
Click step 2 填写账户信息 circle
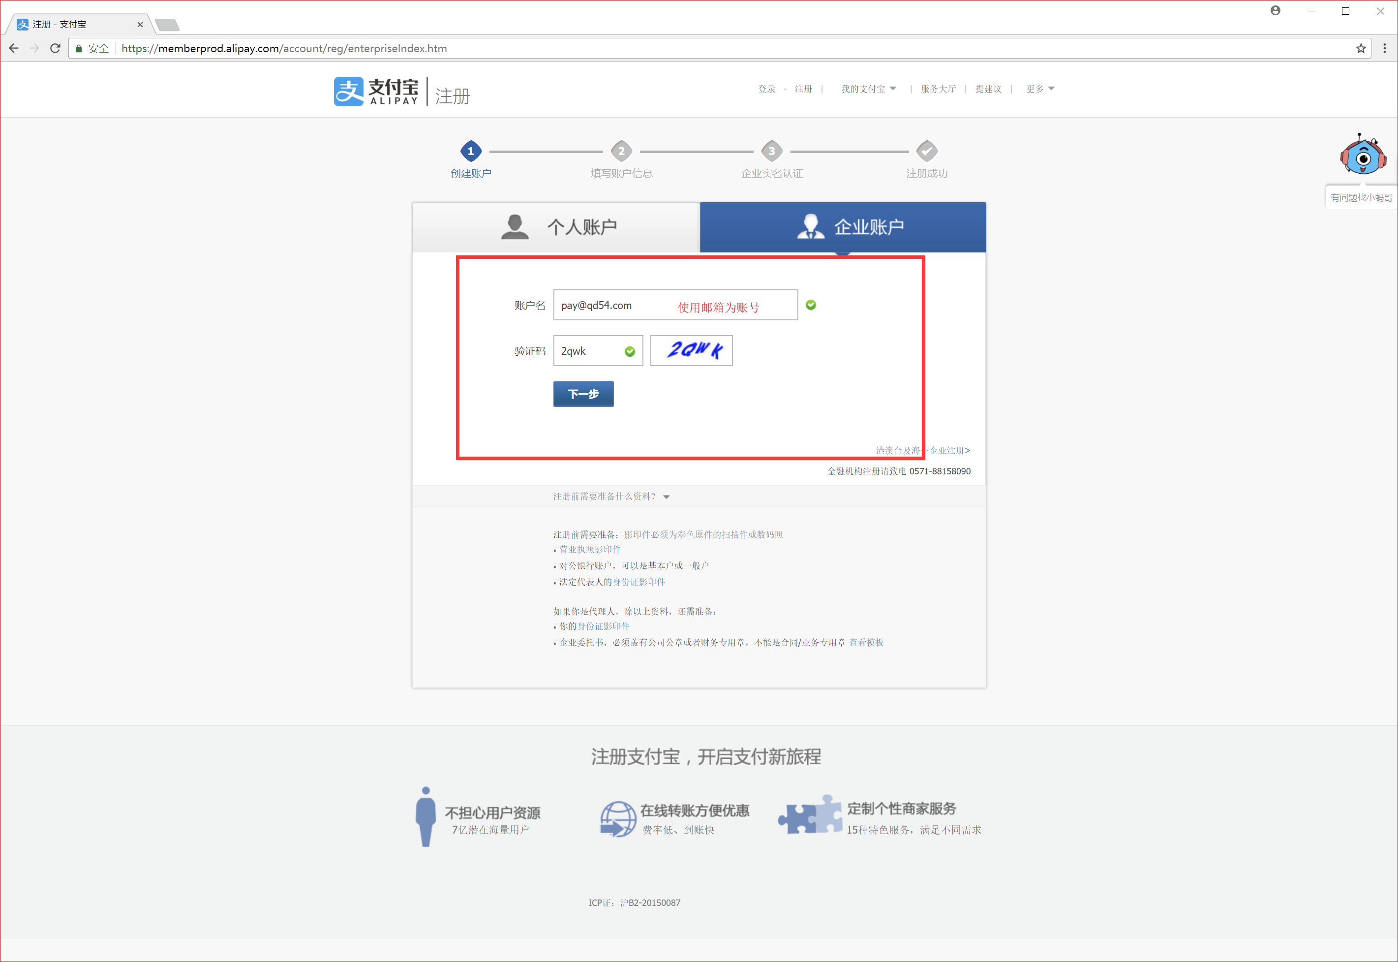click(621, 151)
